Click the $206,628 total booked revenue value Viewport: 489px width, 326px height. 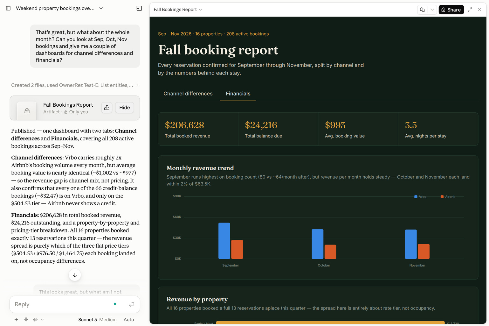184,125
